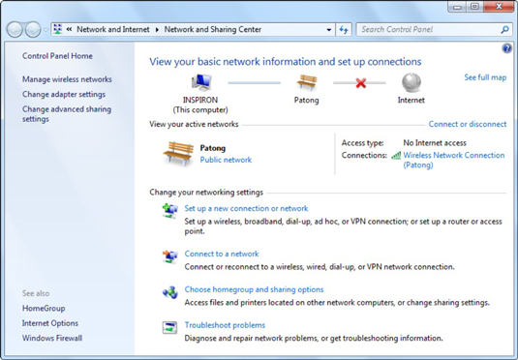The width and height of the screenshot is (518, 360).
Task: Minimize the Network and Sharing Center window
Action: tap(457, 7)
